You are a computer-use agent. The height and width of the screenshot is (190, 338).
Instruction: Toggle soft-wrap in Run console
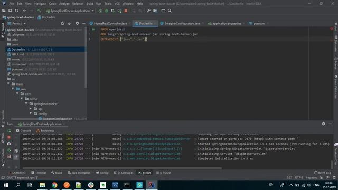(x=16, y=151)
